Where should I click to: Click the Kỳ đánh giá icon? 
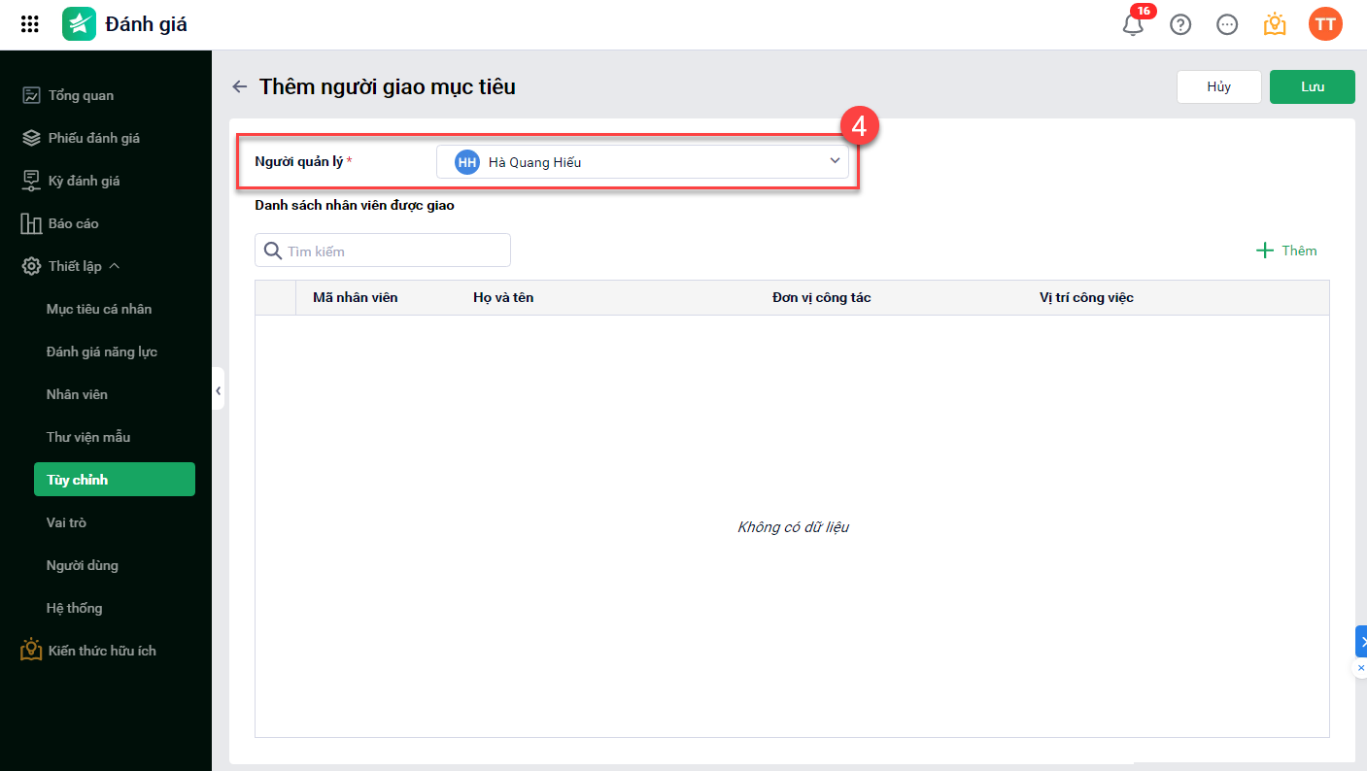coord(31,181)
